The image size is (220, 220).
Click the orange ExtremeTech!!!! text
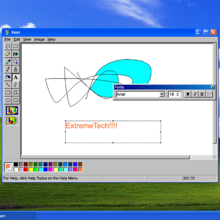[91, 126]
